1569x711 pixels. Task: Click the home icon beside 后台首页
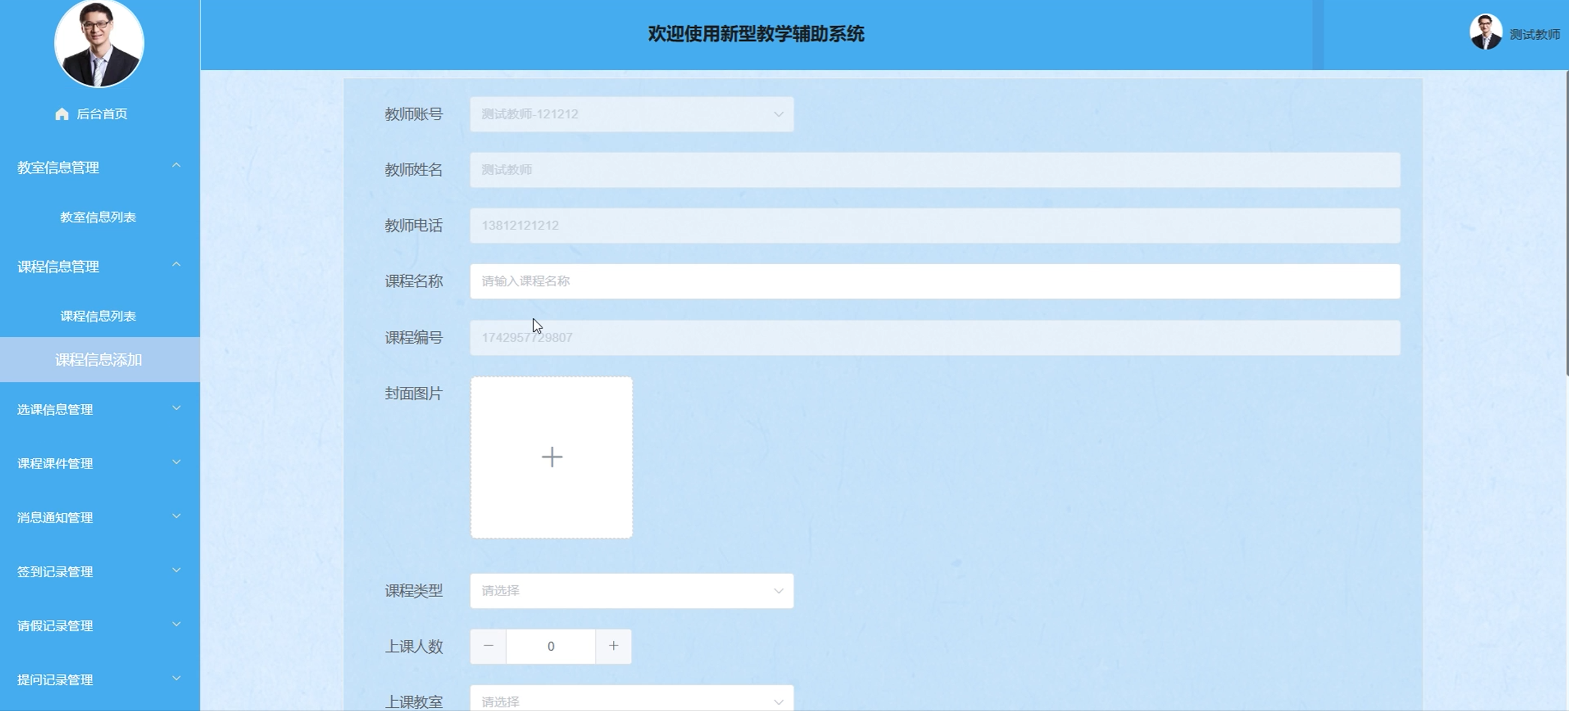tap(62, 114)
